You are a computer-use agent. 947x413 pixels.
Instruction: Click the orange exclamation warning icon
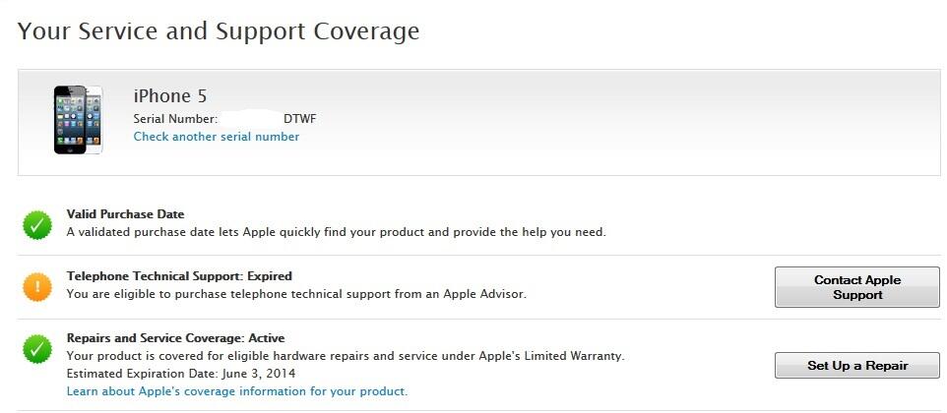click(x=37, y=286)
